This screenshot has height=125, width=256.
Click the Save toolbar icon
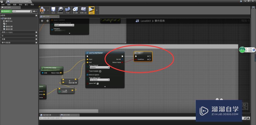click(53, 10)
